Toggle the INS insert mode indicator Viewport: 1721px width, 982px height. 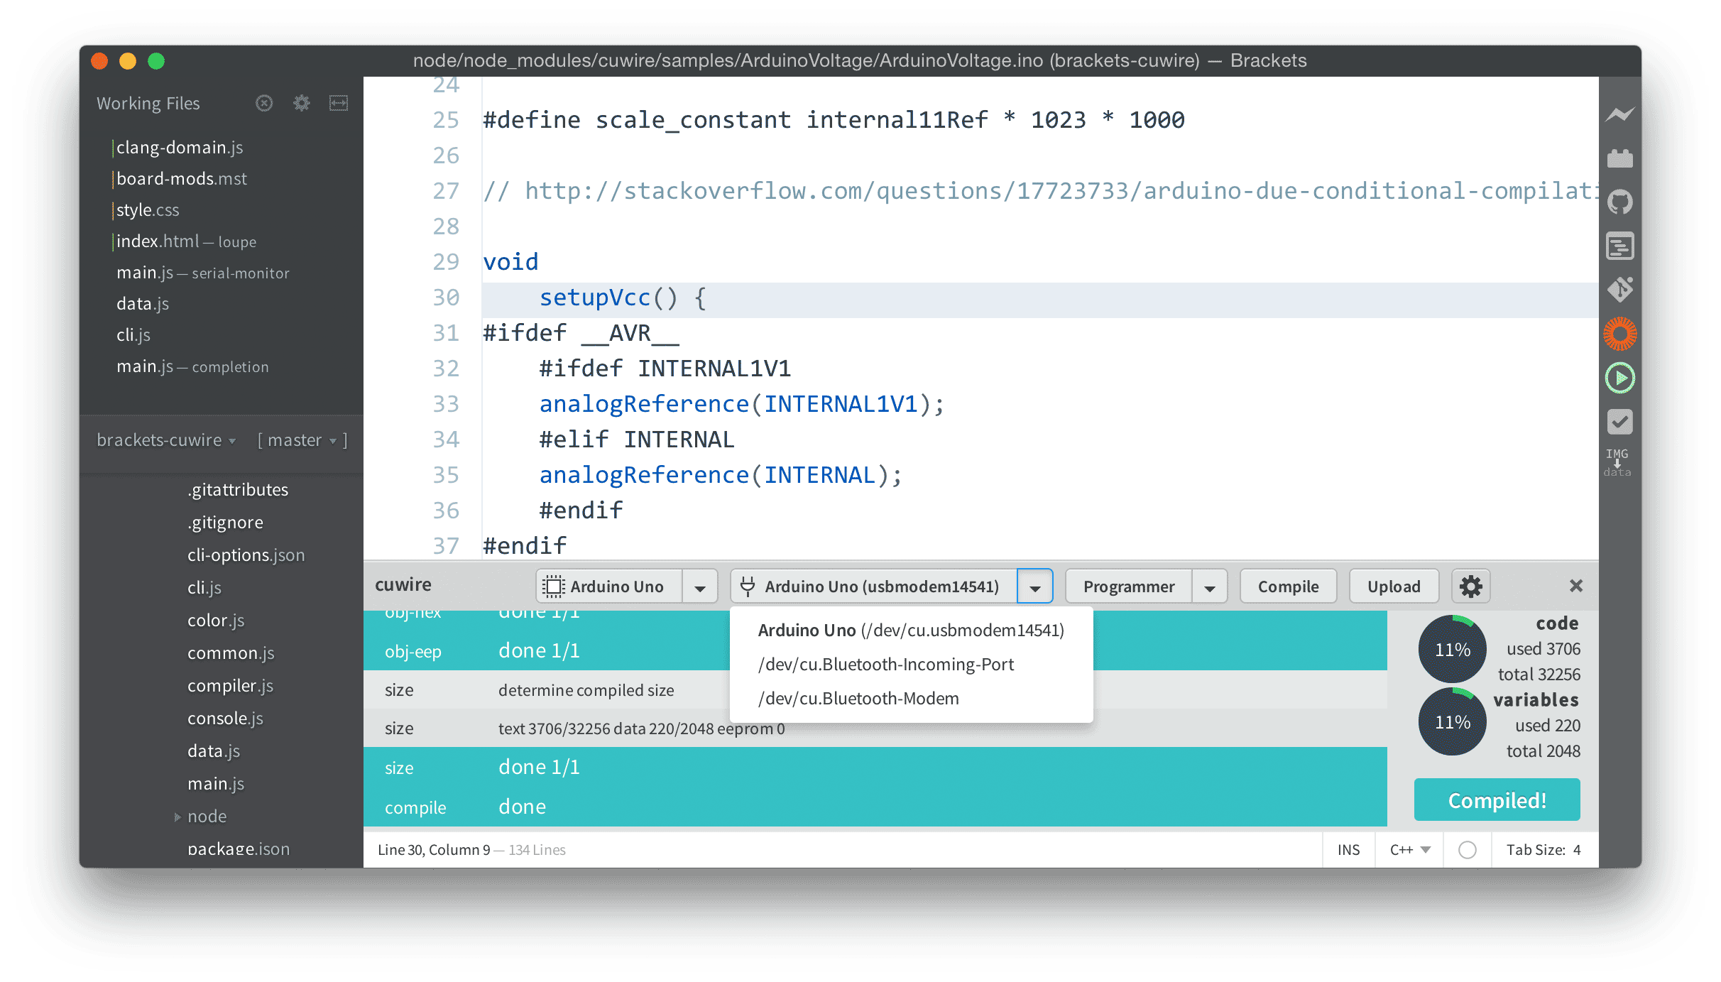pos(1348,850)
